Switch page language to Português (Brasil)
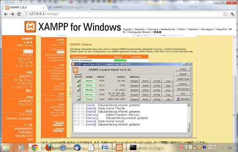Image resolution: width=238 pixels, height=152 pixels. [x=140, y=32]
